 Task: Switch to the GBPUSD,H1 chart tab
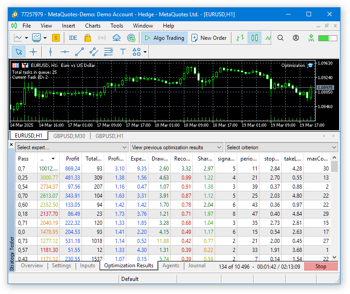click(110, 136)
